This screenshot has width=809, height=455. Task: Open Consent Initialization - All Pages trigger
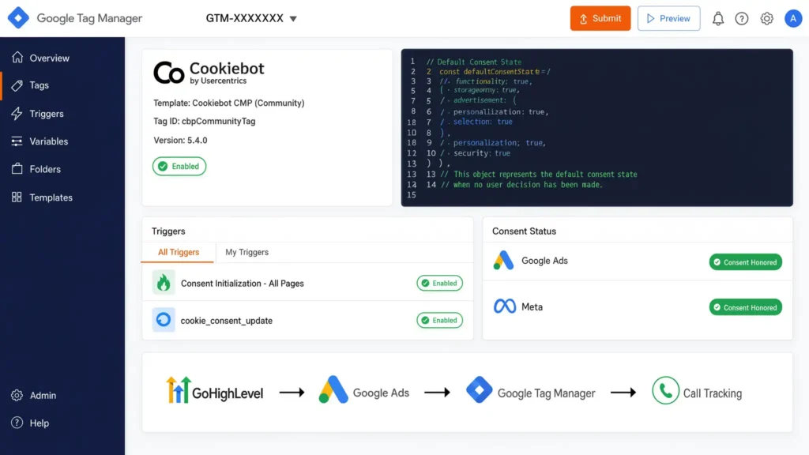pos(242,284)
